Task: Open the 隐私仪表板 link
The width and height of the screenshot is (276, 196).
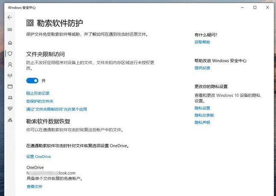Action: coord(204,115)
